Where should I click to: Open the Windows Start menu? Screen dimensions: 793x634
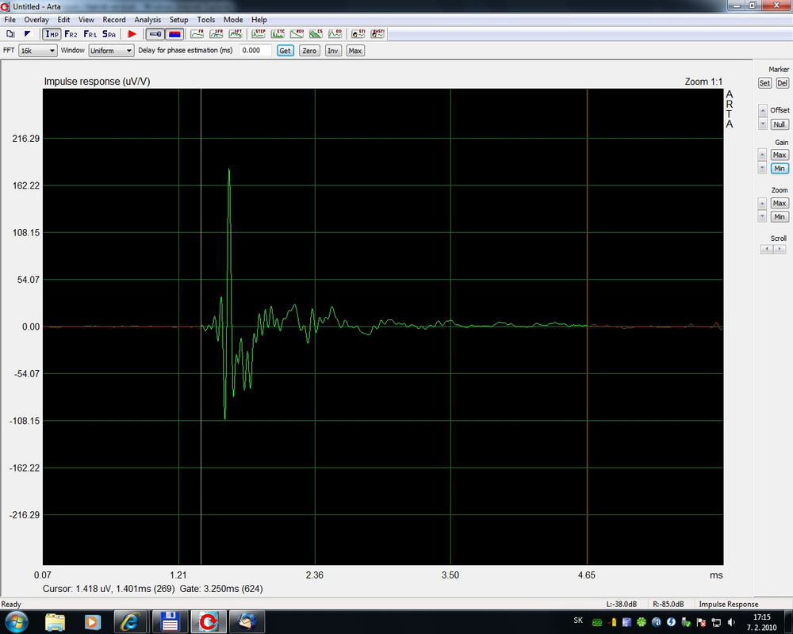tap(16, 622)
